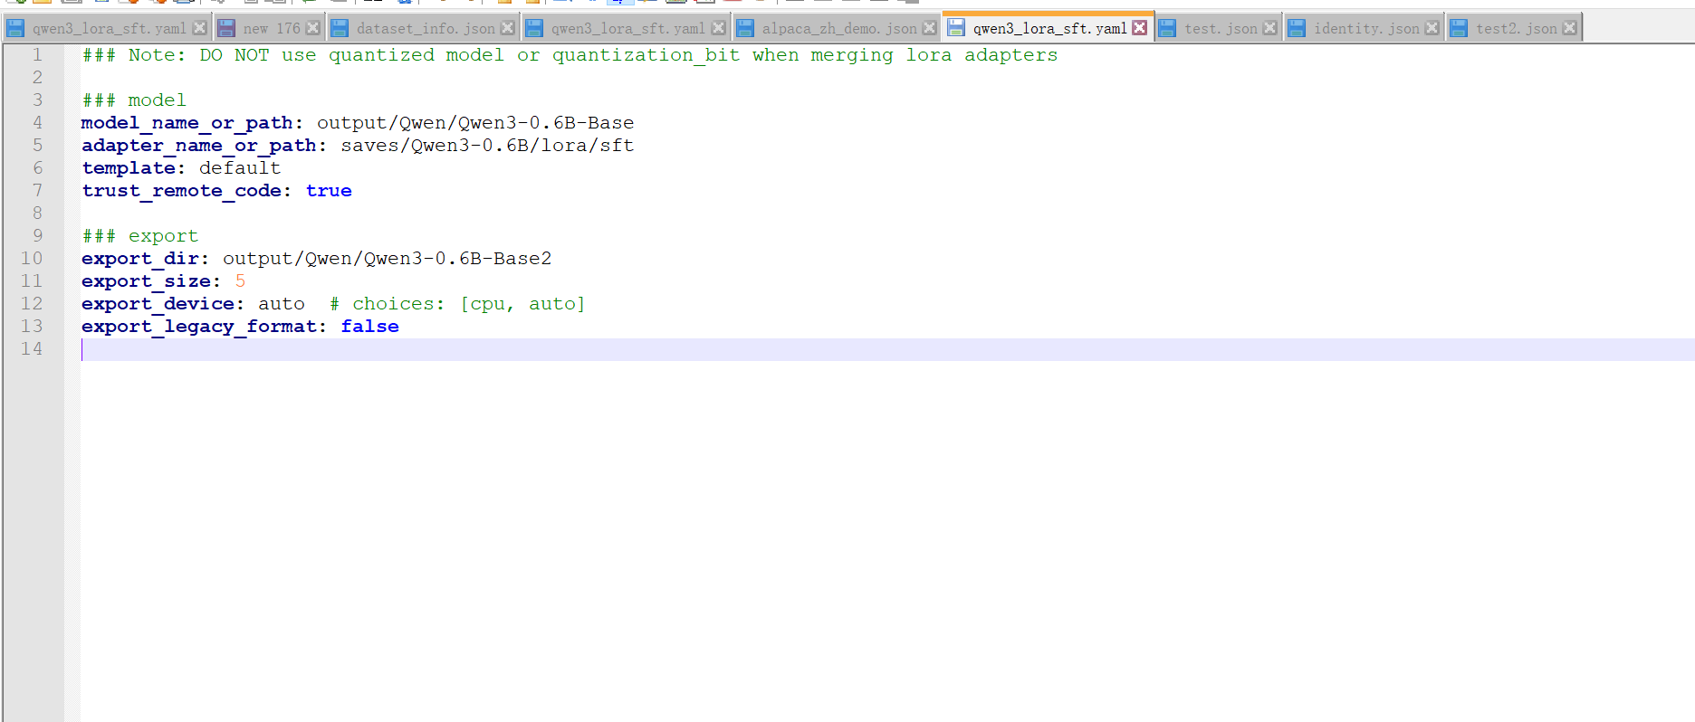Select the leftmost qwen3_lora_sft.yaml tab
The height and width of the screenshot is (722, 1695).
pyautogui.click(x=109, y=28)
